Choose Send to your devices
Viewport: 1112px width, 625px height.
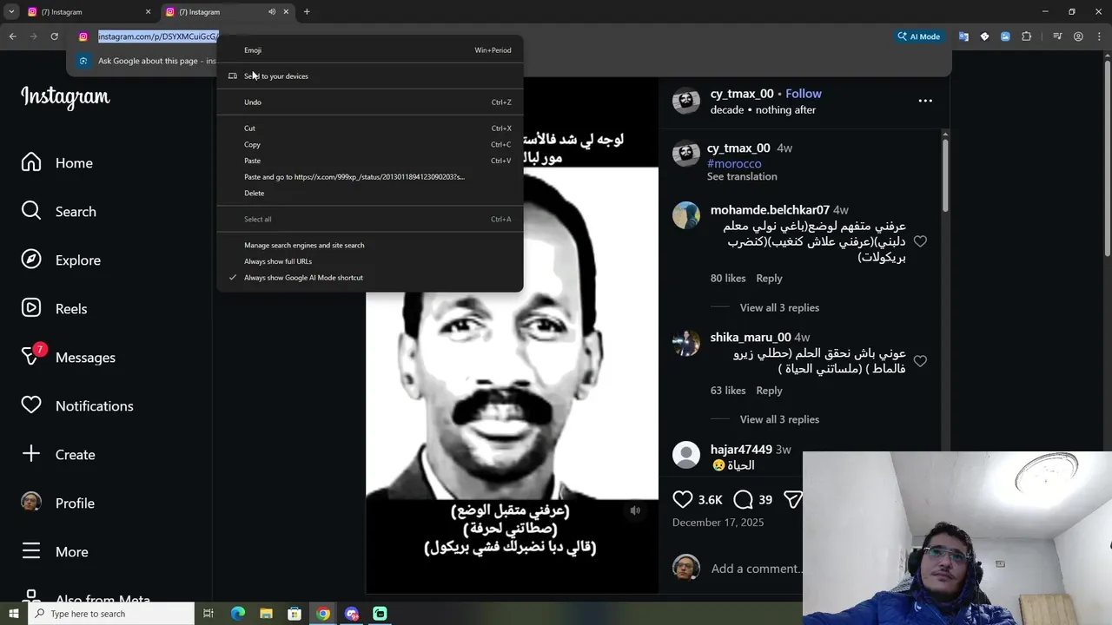coord(369,76)
